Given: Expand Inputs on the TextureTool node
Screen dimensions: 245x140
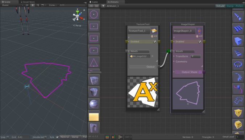Looking at the screenshot, I should (x=129, y=51).
